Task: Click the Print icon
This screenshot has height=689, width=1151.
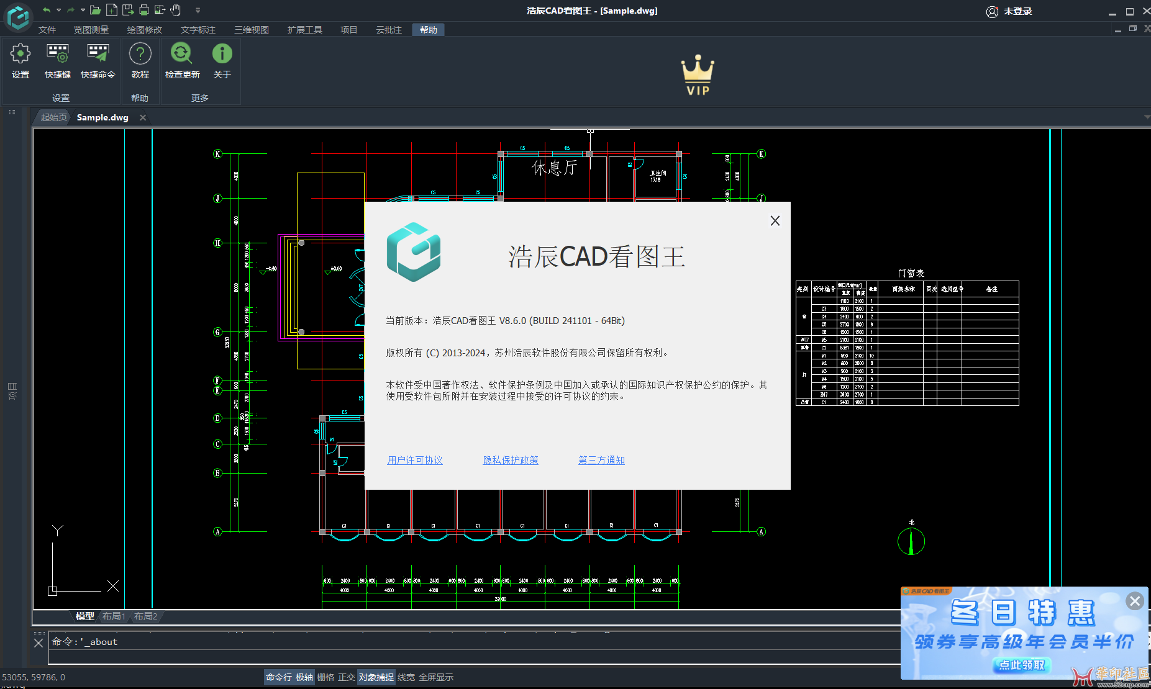Action: click(144, 10)
